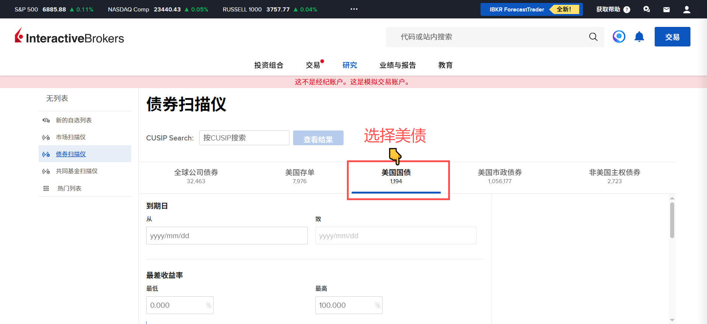
Task: Open the messages envelope icon
Action: pyautogui.click(x=666, y=10)
